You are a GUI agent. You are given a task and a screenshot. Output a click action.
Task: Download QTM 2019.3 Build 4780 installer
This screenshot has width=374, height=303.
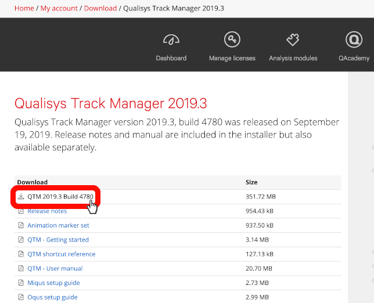click(x=60, y=197)
